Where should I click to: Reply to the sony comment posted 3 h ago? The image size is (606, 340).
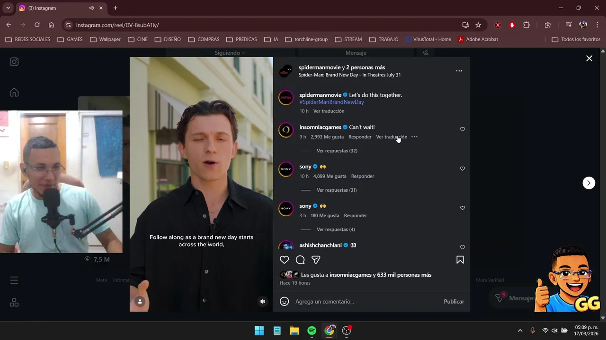(x=356, y=215)
